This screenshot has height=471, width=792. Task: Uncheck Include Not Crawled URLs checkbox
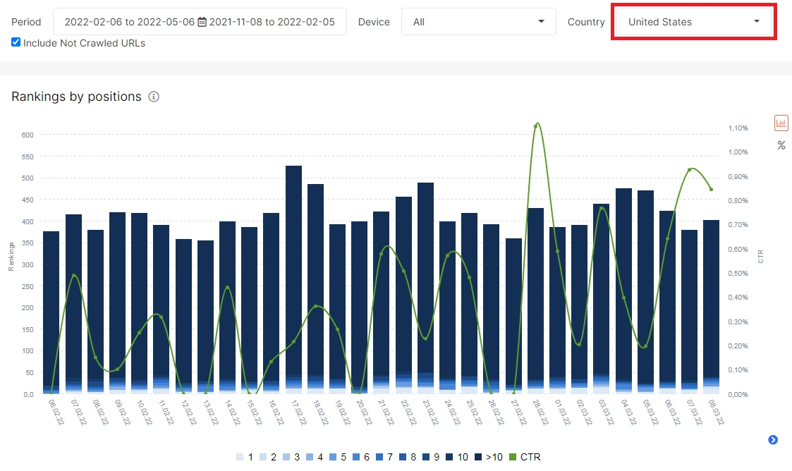click(16, 42)
